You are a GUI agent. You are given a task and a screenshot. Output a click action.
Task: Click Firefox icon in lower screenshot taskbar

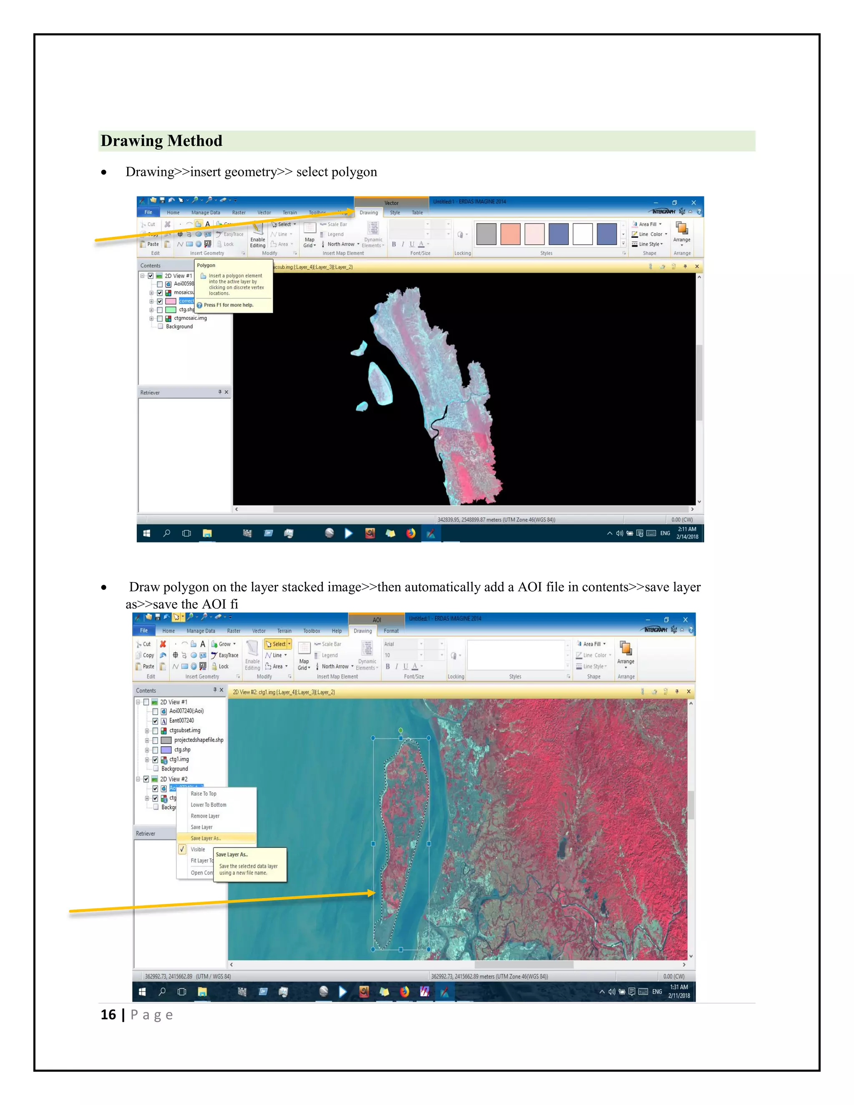point(404,992)
